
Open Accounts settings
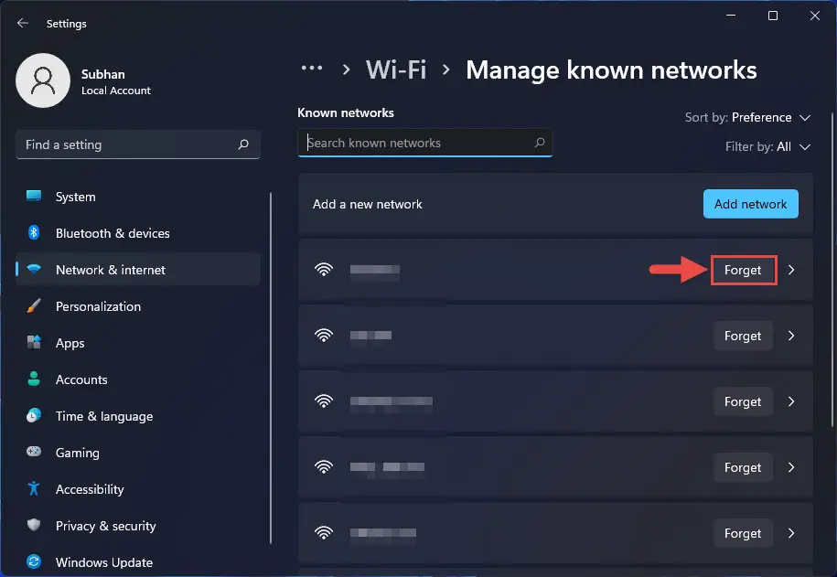[138, 379]
